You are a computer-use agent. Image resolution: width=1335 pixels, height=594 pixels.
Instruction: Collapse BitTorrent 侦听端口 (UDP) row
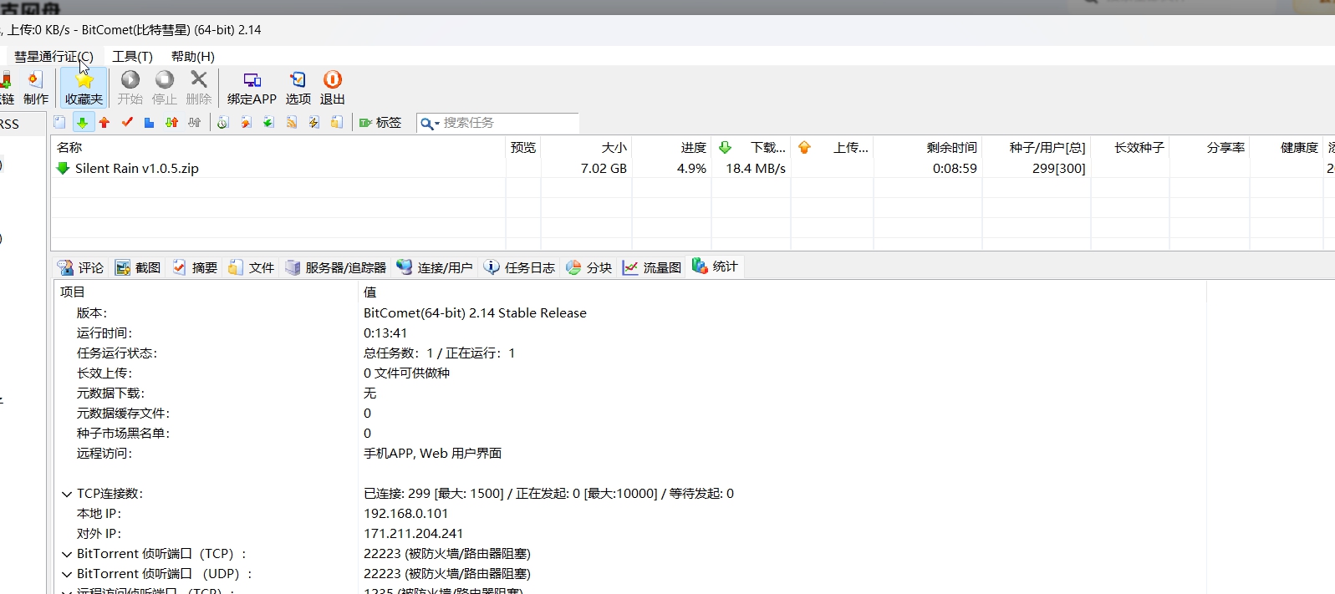[x=67, y=574]
